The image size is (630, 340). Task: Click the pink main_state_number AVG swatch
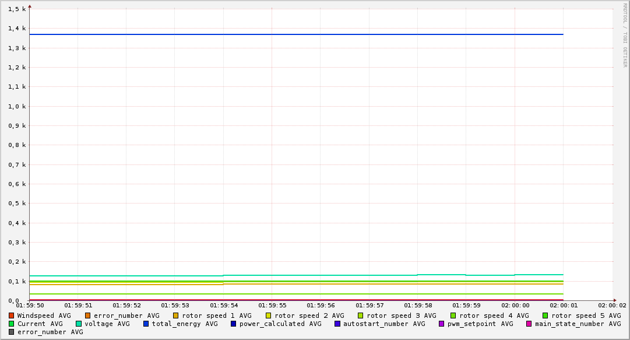tap(529, 324)
